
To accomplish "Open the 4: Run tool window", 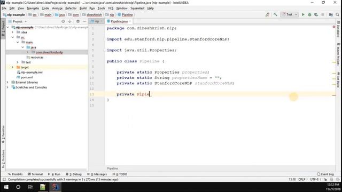I will tap(54, 174).
